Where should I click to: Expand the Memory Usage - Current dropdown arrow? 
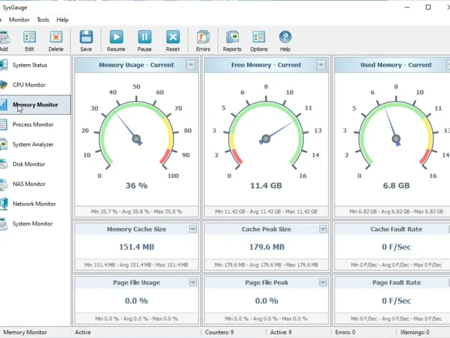pos(191,65)
